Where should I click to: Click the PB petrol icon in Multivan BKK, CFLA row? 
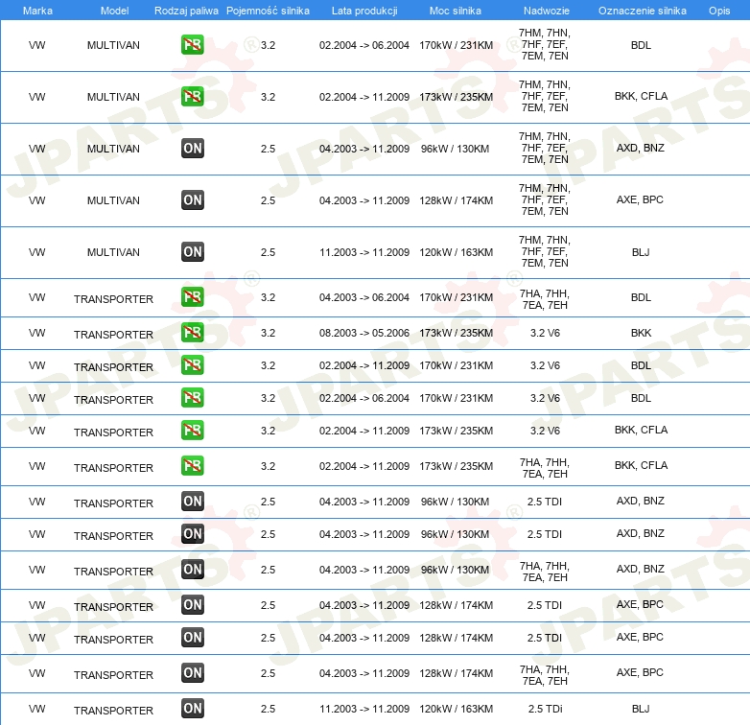(192, 97)
